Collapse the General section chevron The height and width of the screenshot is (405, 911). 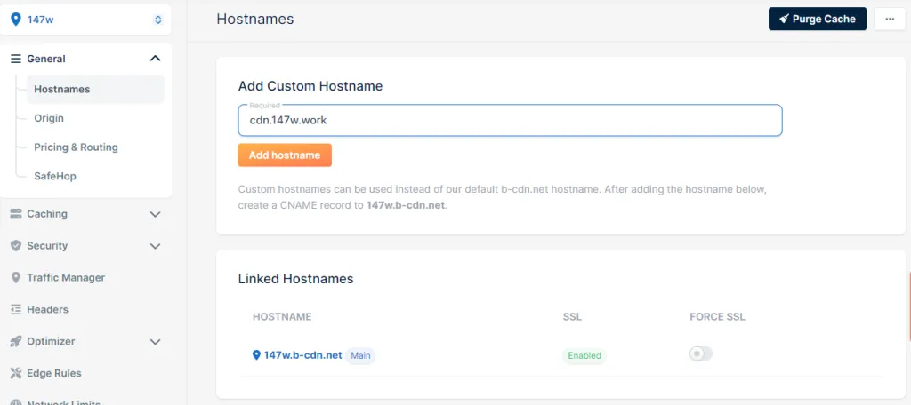[156, 59]
